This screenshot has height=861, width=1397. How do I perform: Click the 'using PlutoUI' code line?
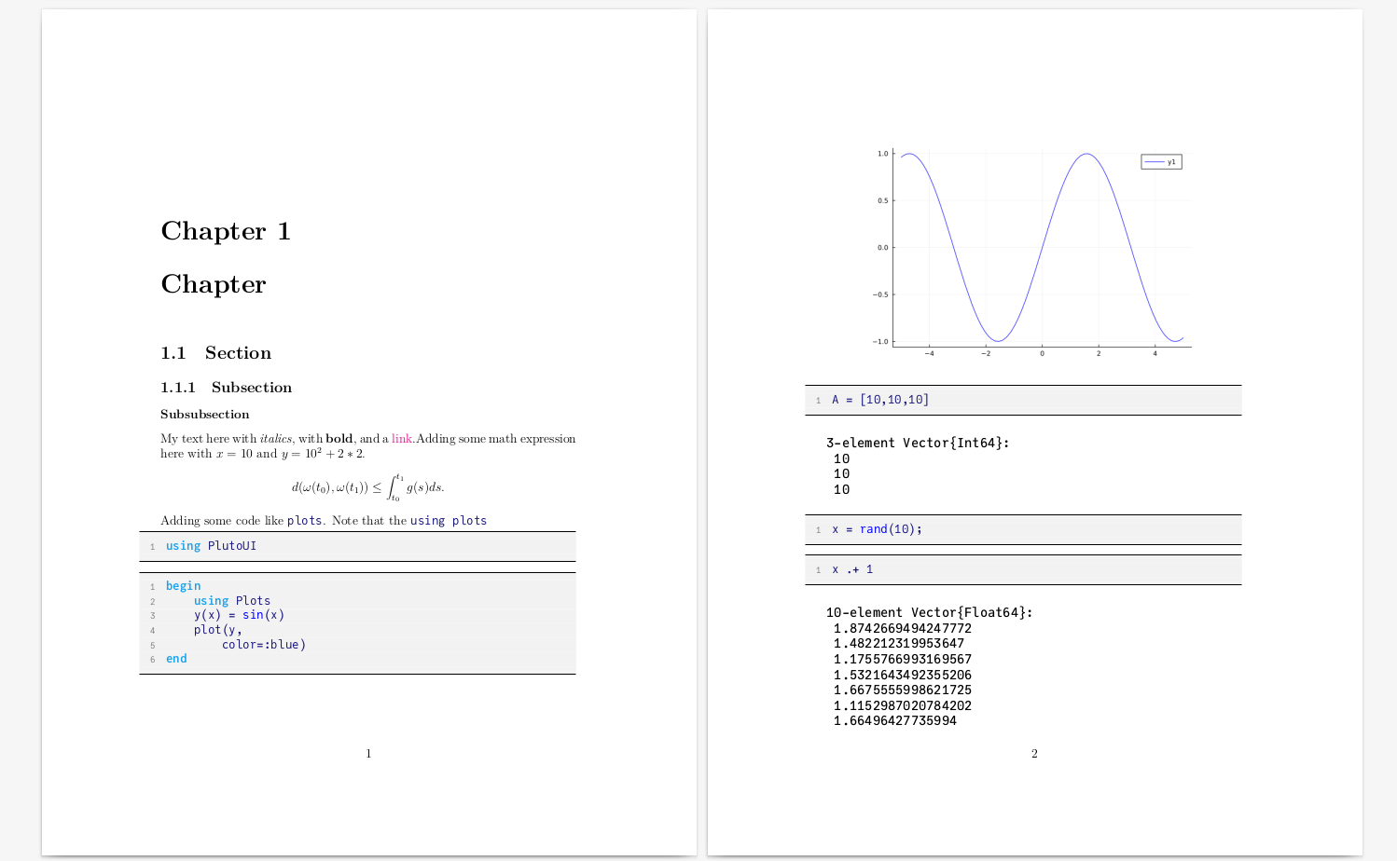click(x=211, y=546)
